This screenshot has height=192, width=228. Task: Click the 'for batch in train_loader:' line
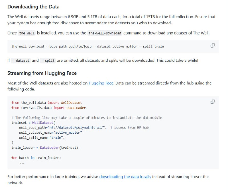pyautogui.click(x=36, y=158)
